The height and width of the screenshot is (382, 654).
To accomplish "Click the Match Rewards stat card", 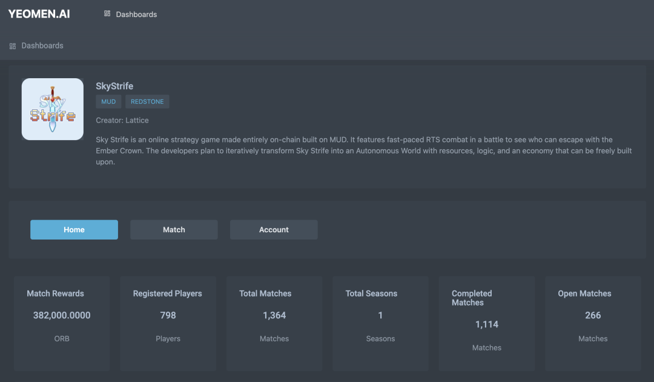I will (62, 323).
